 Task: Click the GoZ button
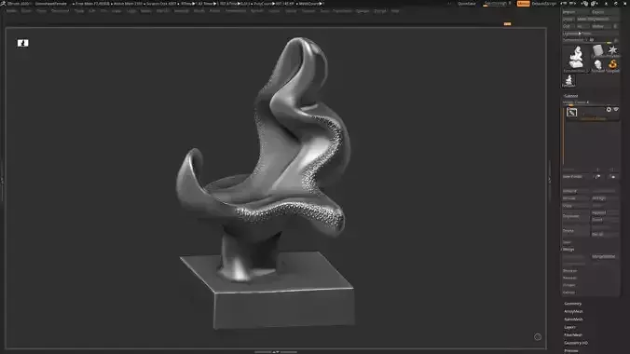(568, 26)
